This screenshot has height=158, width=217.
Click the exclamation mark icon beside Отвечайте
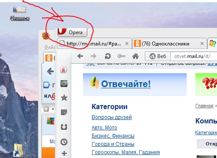point(94,82)
